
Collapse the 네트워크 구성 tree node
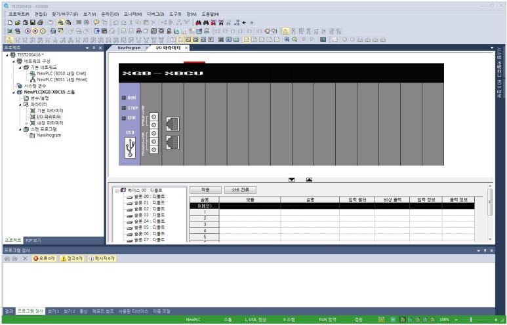click(14, 61)
